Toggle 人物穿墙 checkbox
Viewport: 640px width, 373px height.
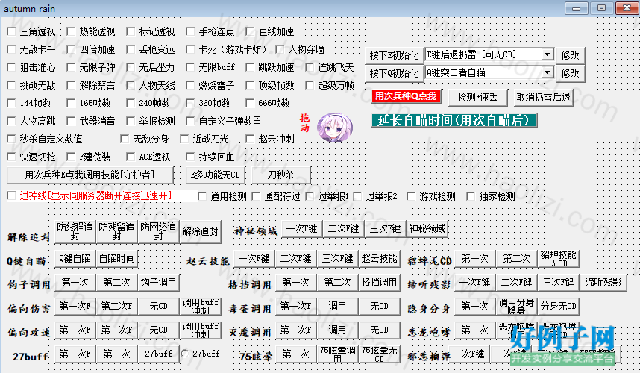(280, 50)
